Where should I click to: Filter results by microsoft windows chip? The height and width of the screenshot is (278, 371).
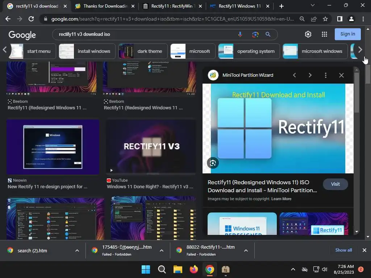tap(315, 51)
